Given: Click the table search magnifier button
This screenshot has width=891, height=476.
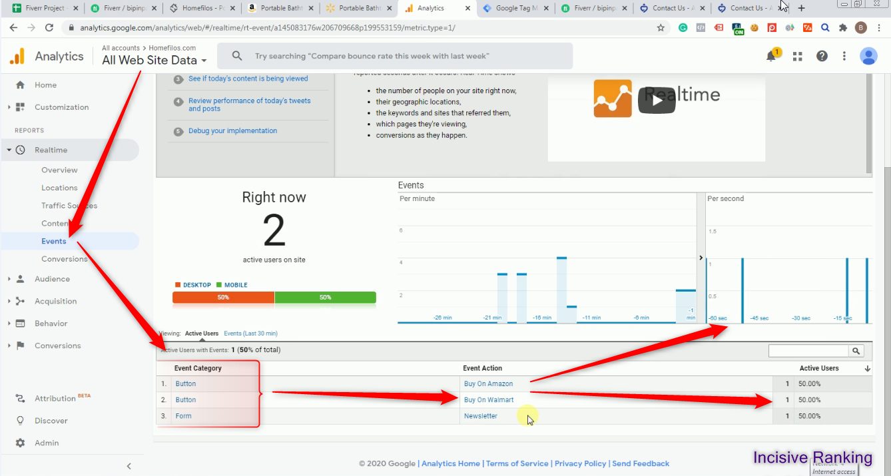Looking at the screenshot, I should tap(856, 351).
